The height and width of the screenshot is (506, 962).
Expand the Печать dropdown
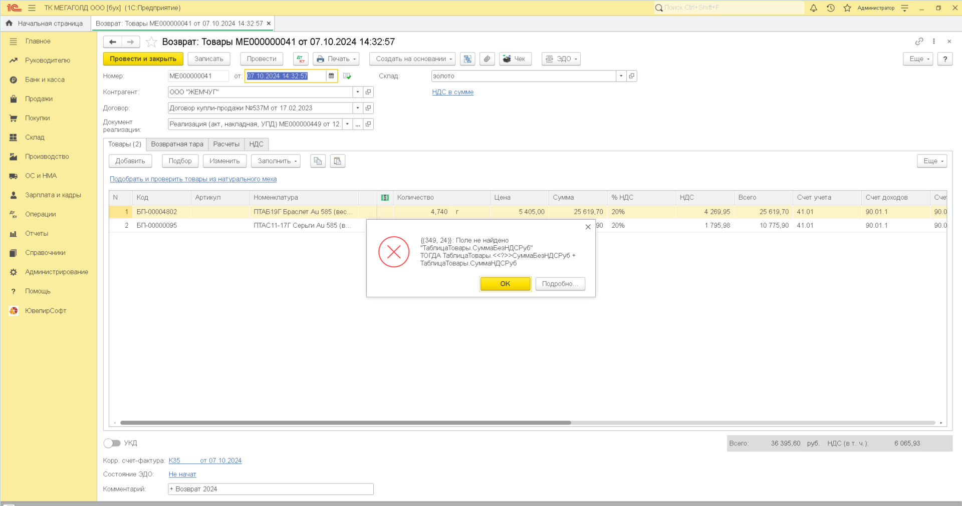336,59
